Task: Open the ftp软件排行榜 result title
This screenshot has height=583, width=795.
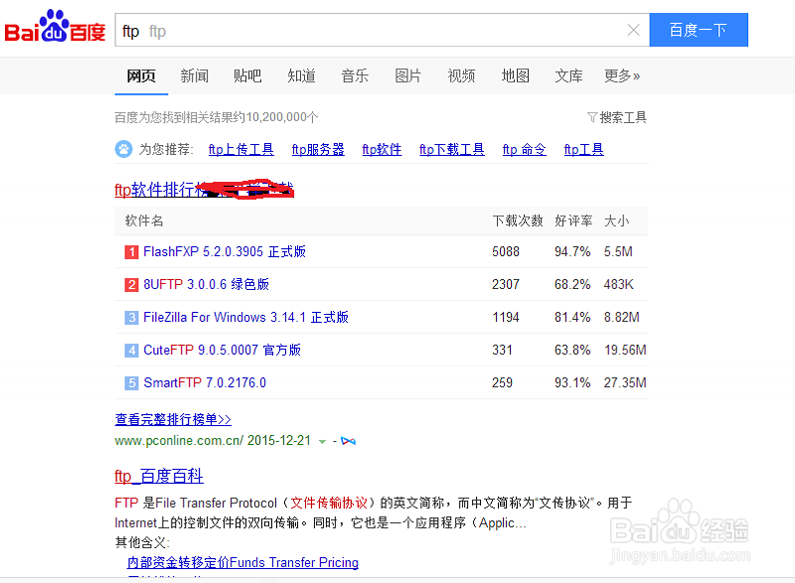Action: point(204,190)
